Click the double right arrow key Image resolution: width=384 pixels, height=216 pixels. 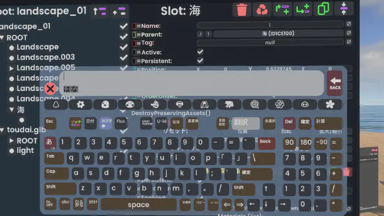coord(240,204)
